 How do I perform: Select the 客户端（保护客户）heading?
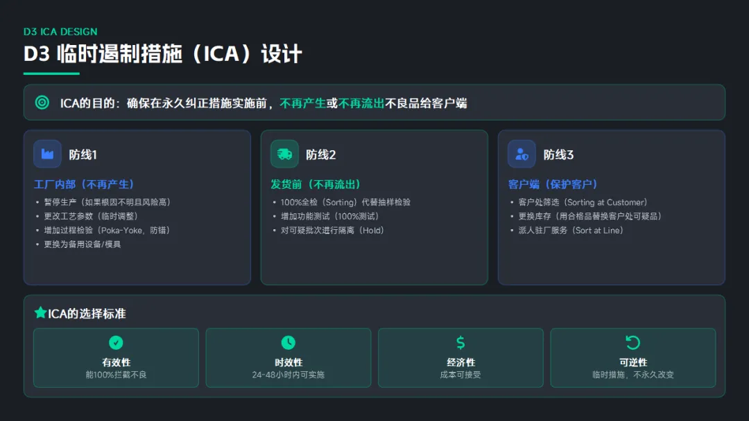[x=553, y=184]
